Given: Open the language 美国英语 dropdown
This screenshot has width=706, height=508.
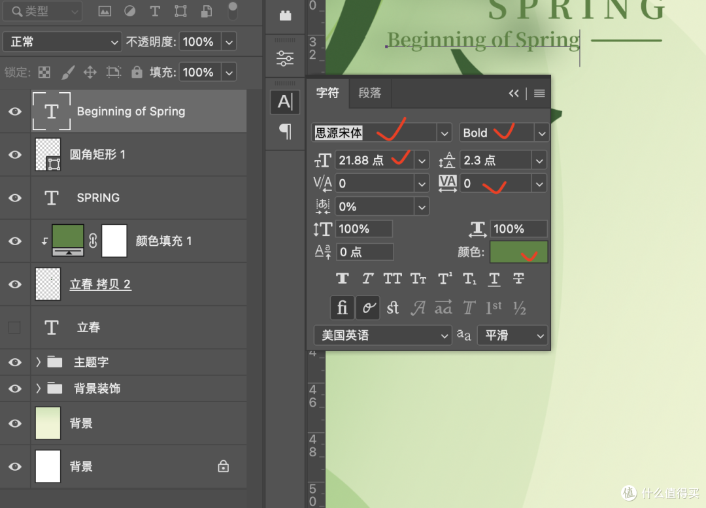Looking at the screenshot, I should [x=382, y=335].
